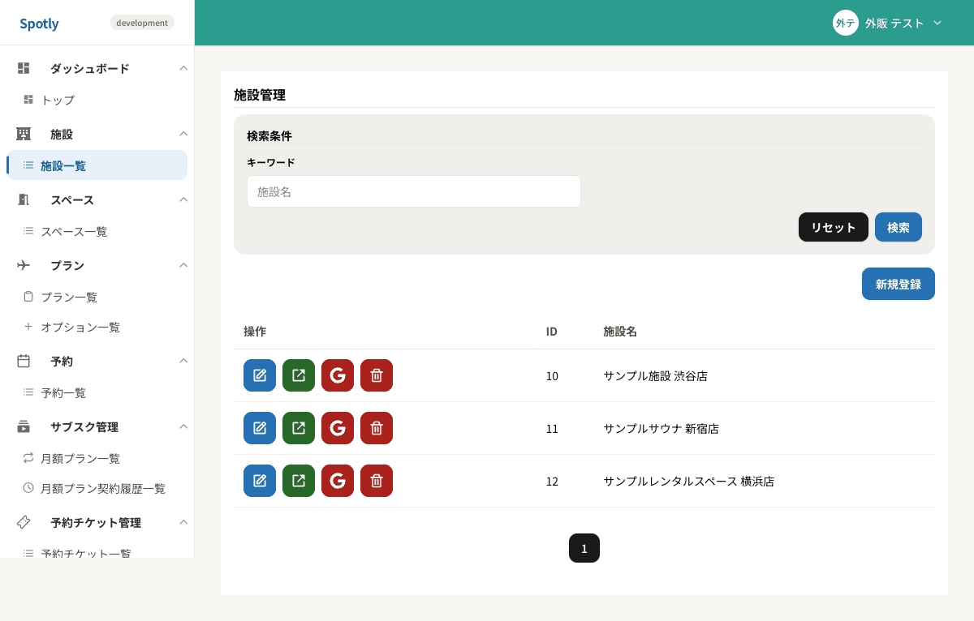This screenshot has width=974, height=621.
Task: Click the facility name サンプルサウナ 新宿店
Action: click(x=661, y=429)
